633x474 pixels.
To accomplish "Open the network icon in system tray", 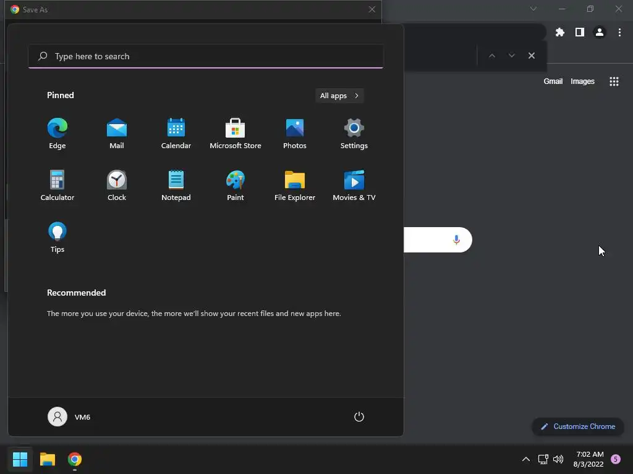I will tap(543, 459).
